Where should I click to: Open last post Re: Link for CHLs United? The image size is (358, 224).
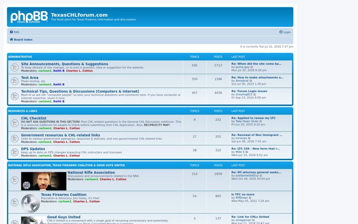pyautogui.click(x=250, y=217)
